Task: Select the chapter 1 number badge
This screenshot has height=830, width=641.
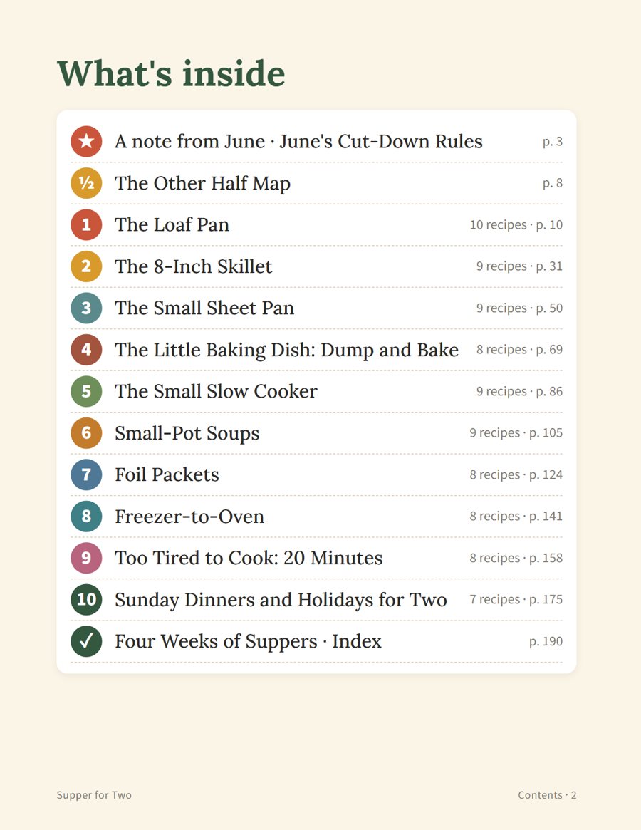Action: 86,224
